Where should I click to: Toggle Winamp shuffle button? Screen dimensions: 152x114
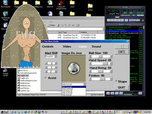132,20
